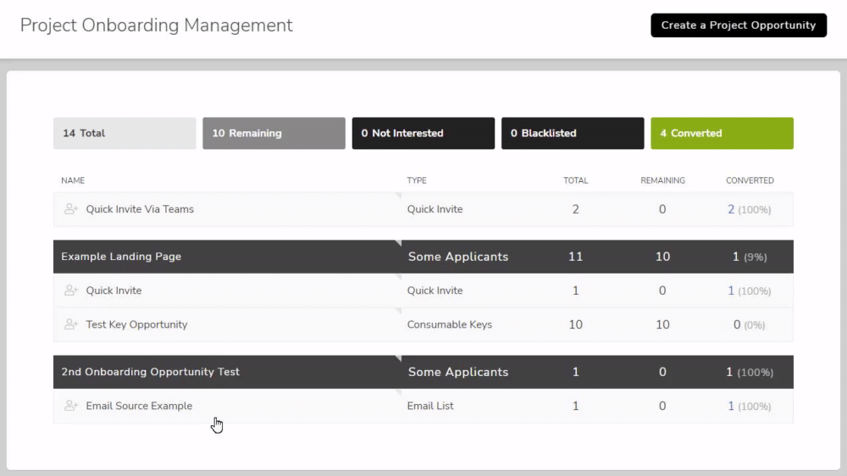Click Some Applicants in Example Landing Page row
The width and height of the screenshot is (847, 476).
[458, 257]
